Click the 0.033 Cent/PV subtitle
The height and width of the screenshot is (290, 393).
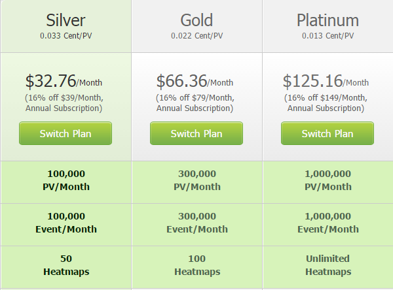(x=66, y=36)
